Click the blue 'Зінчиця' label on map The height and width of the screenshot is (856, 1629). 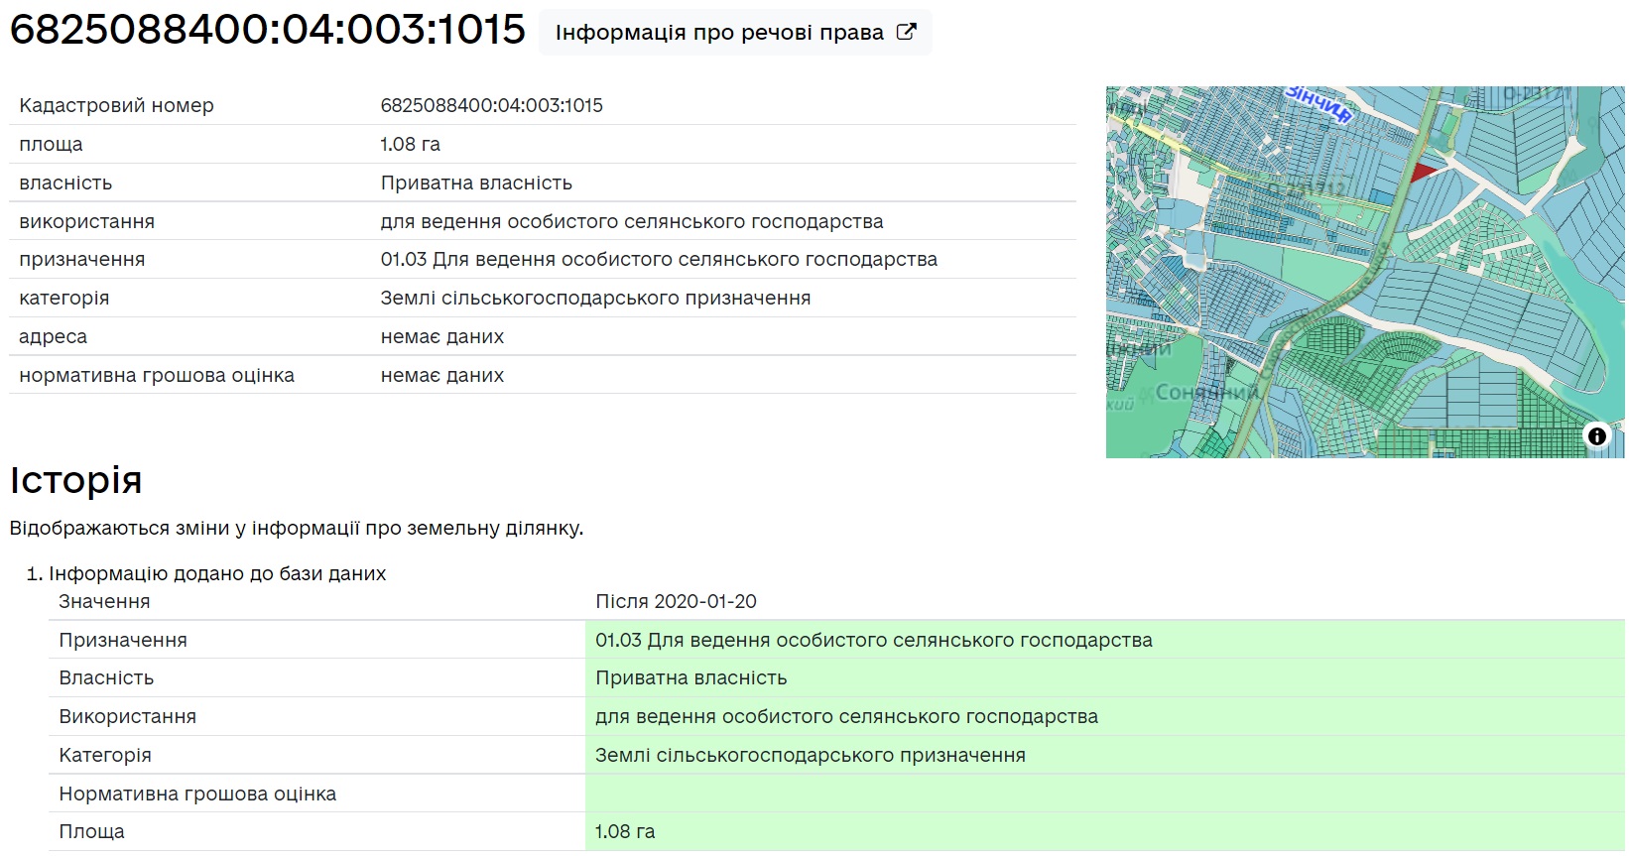click(x=1318, y=103)
